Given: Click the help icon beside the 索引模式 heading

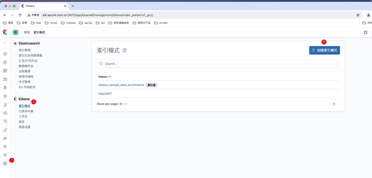Looking at the screenshot, I should point(125,50).
